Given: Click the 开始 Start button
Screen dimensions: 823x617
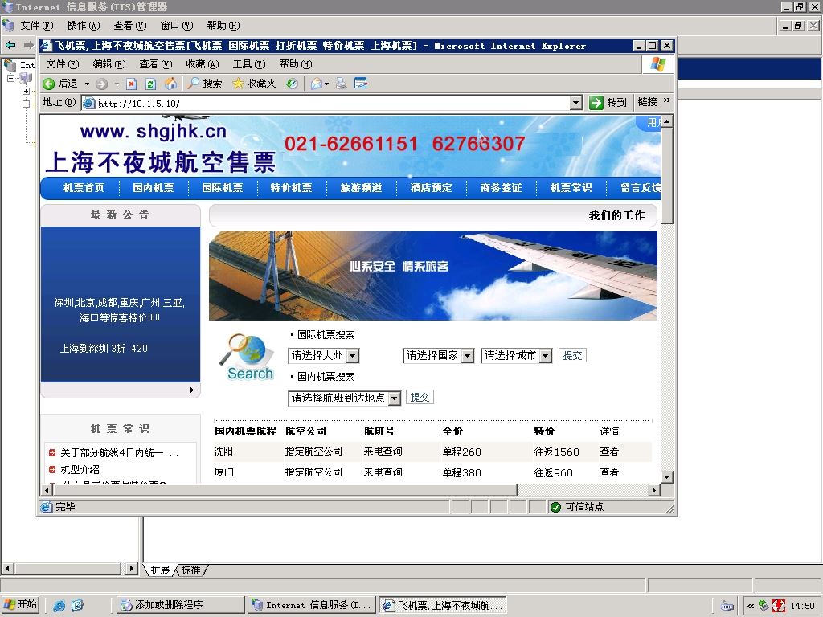Looking at the screenshot, I should click(x=21, y=605).
